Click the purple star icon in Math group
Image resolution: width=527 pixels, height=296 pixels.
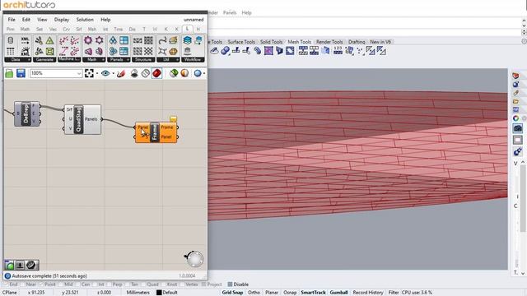pyautogui.click(x=99, y=40)
